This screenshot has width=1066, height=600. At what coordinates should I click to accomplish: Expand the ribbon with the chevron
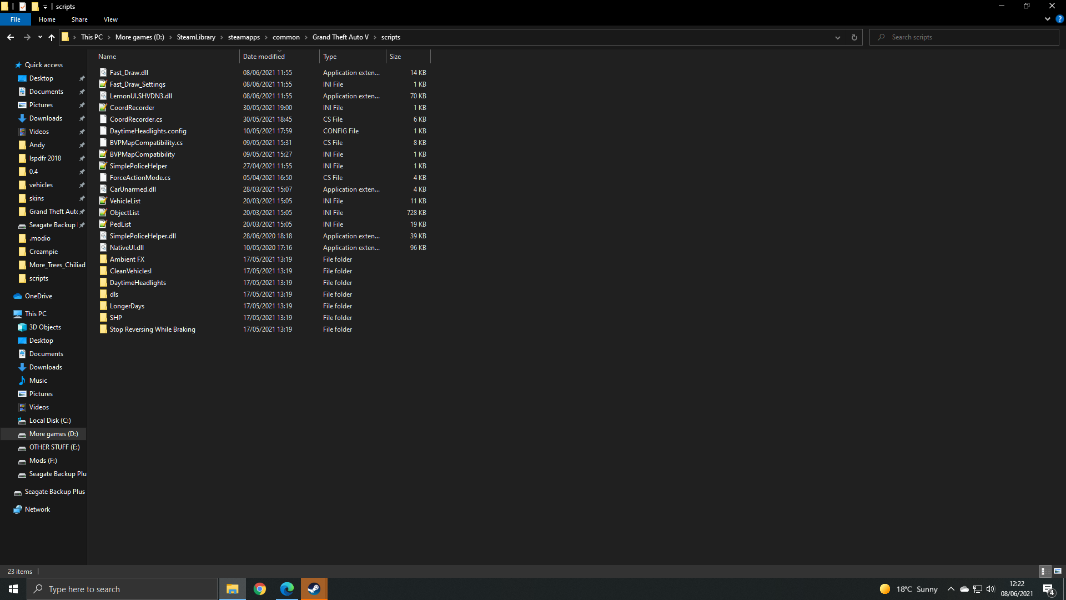(x=1047, y=19)
